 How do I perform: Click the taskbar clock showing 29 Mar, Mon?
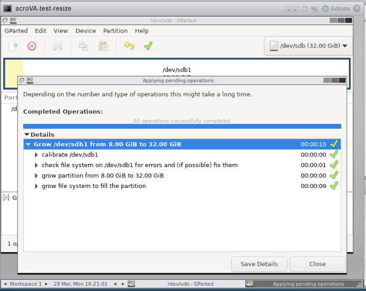coord(81,284)
